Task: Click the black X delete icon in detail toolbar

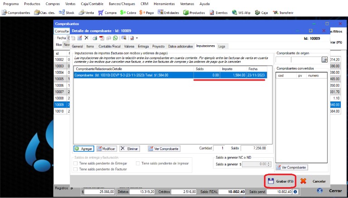Action: pos(87,38)
